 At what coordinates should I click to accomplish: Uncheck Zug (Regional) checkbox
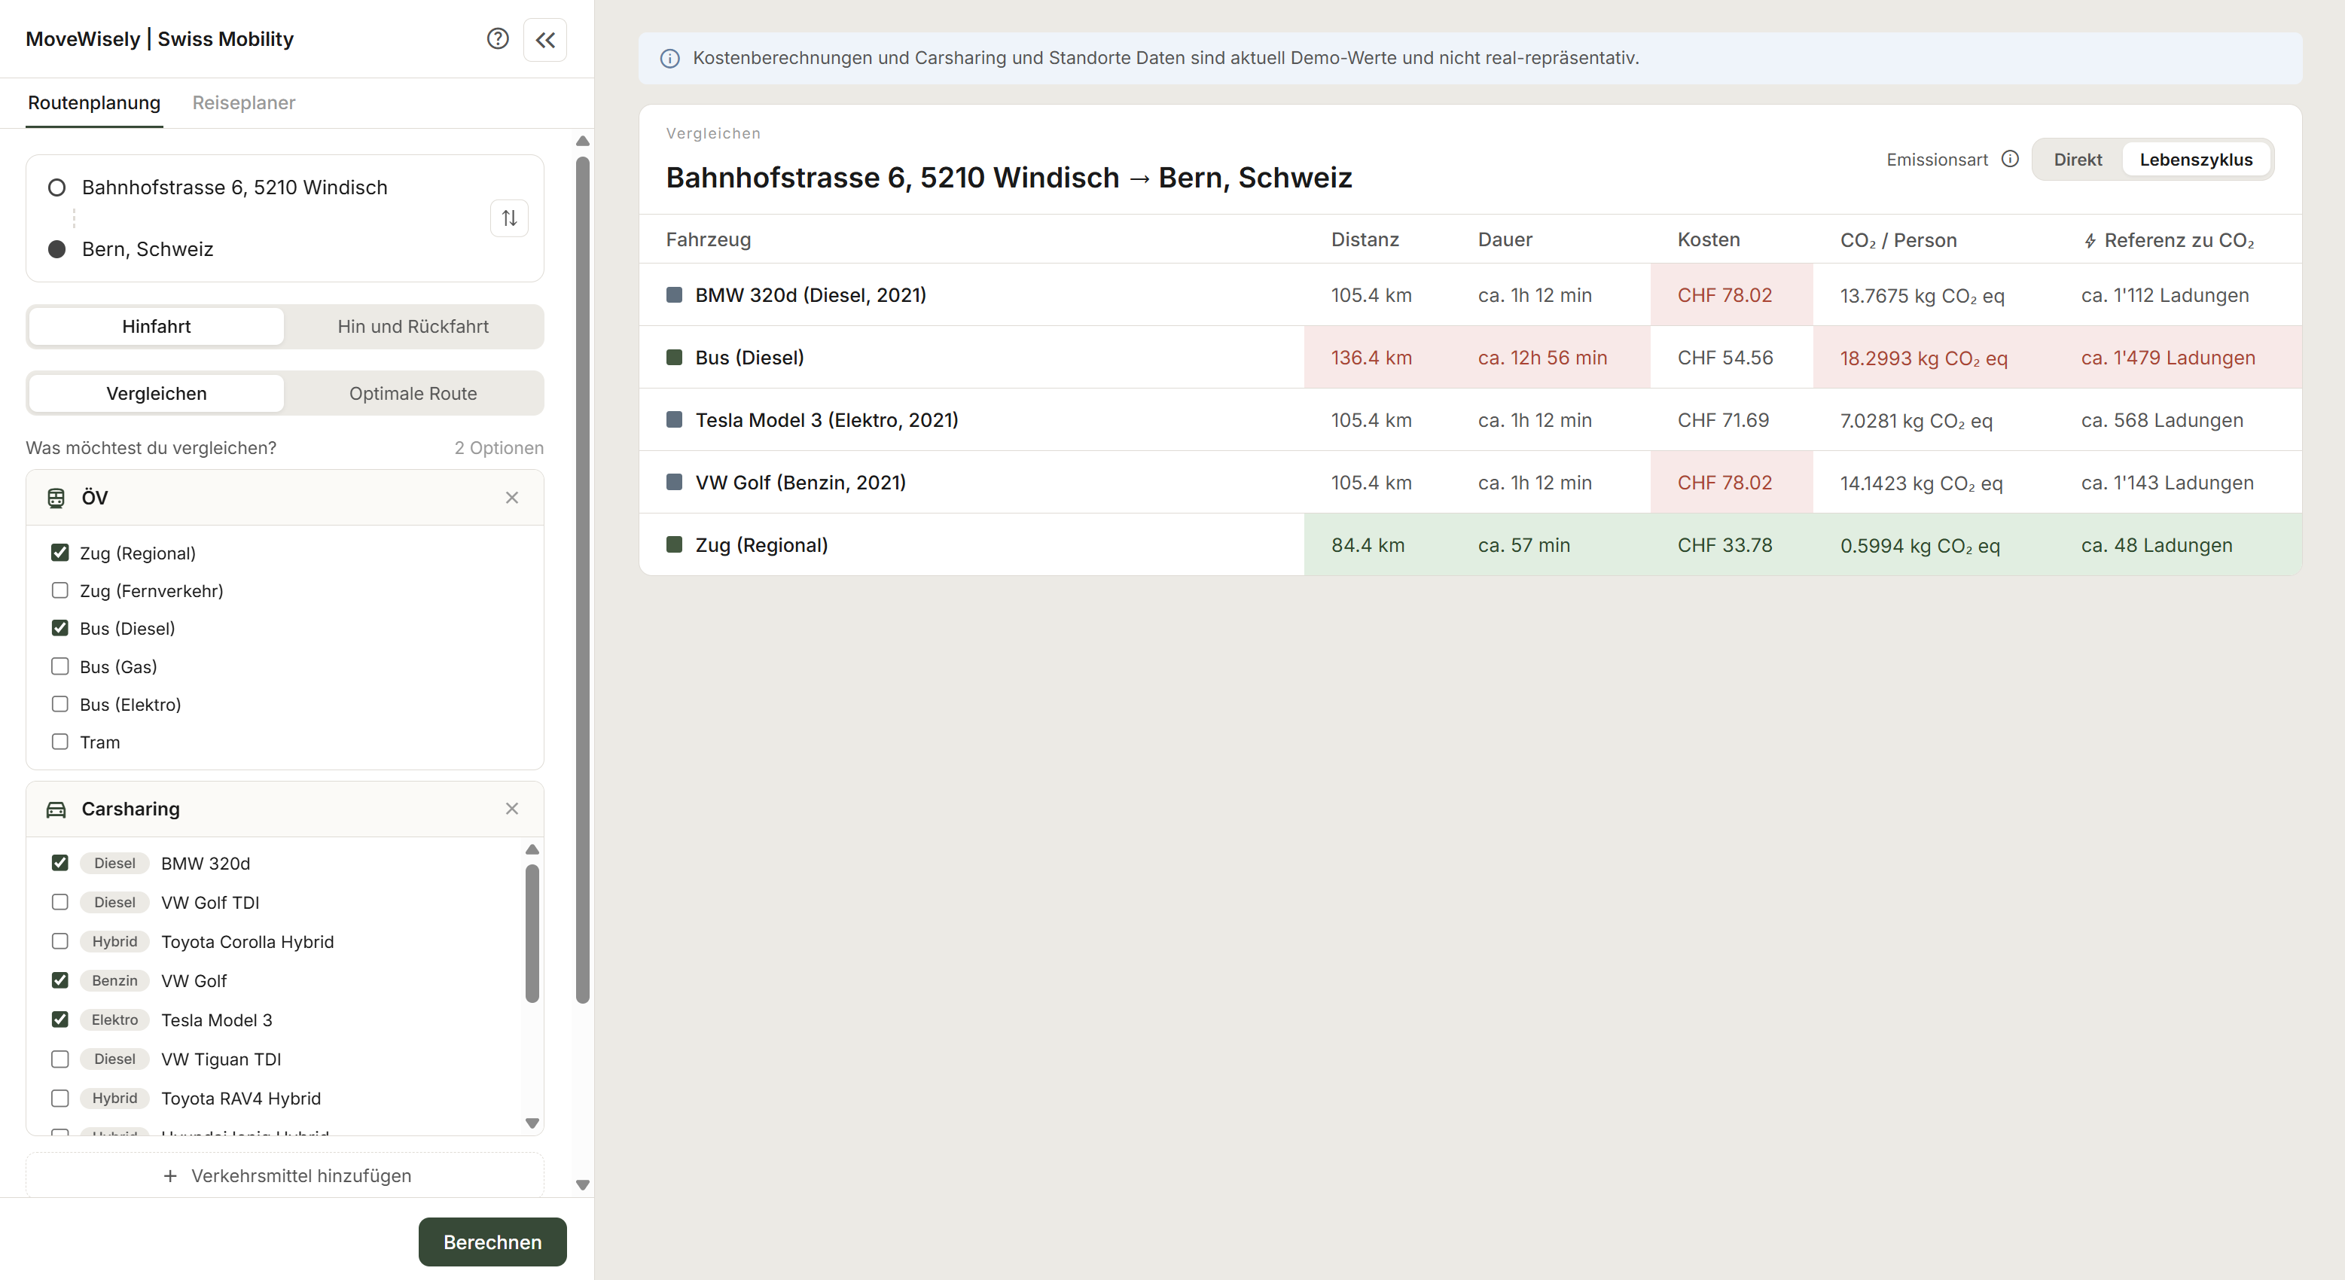pyautogui.click(x=60, y=553)
